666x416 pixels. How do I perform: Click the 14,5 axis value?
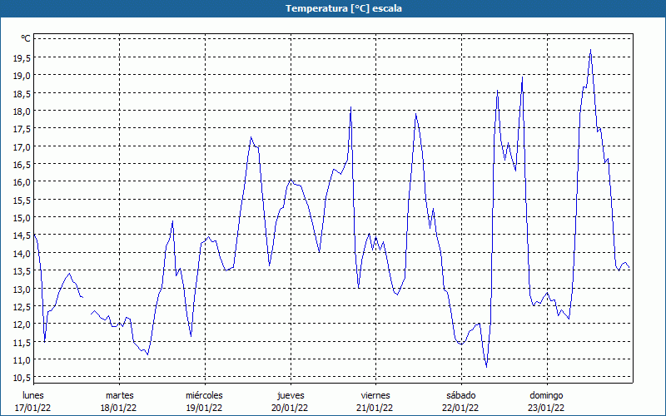(x=22, y=235)
